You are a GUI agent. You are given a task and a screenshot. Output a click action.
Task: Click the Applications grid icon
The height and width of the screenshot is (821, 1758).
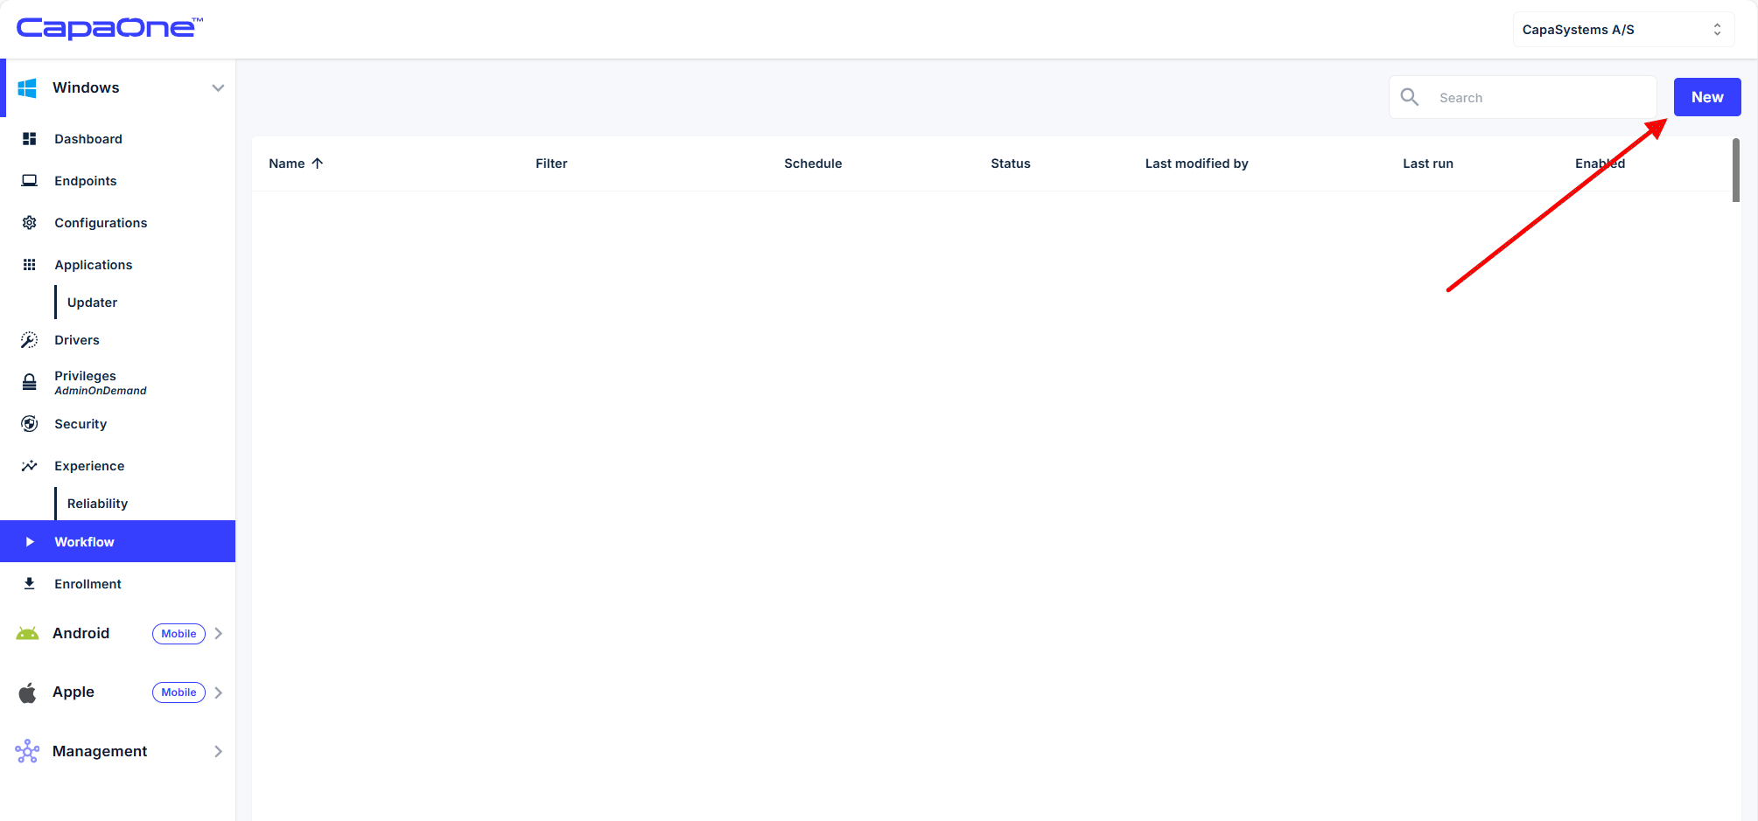tap(29, 265)
